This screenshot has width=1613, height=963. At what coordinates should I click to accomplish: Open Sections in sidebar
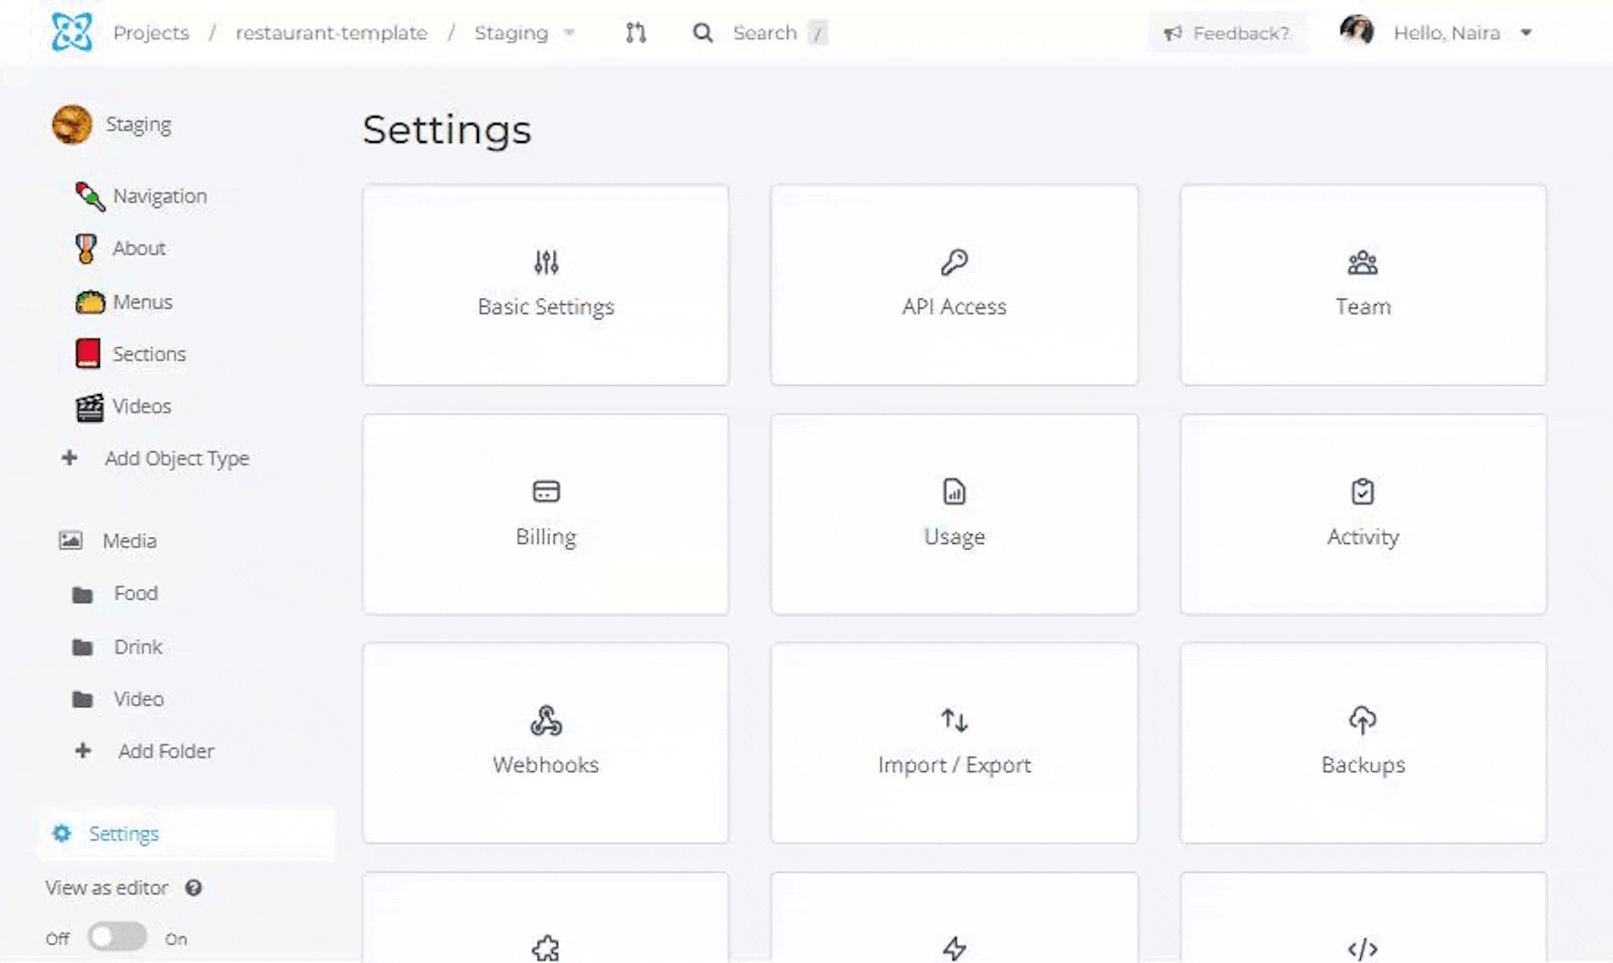point(150,354)
